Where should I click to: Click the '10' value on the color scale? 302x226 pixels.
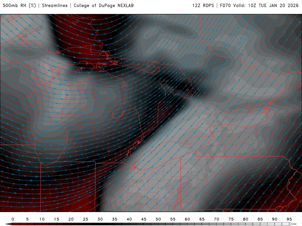pyautogui.click(x=42, y=219)
